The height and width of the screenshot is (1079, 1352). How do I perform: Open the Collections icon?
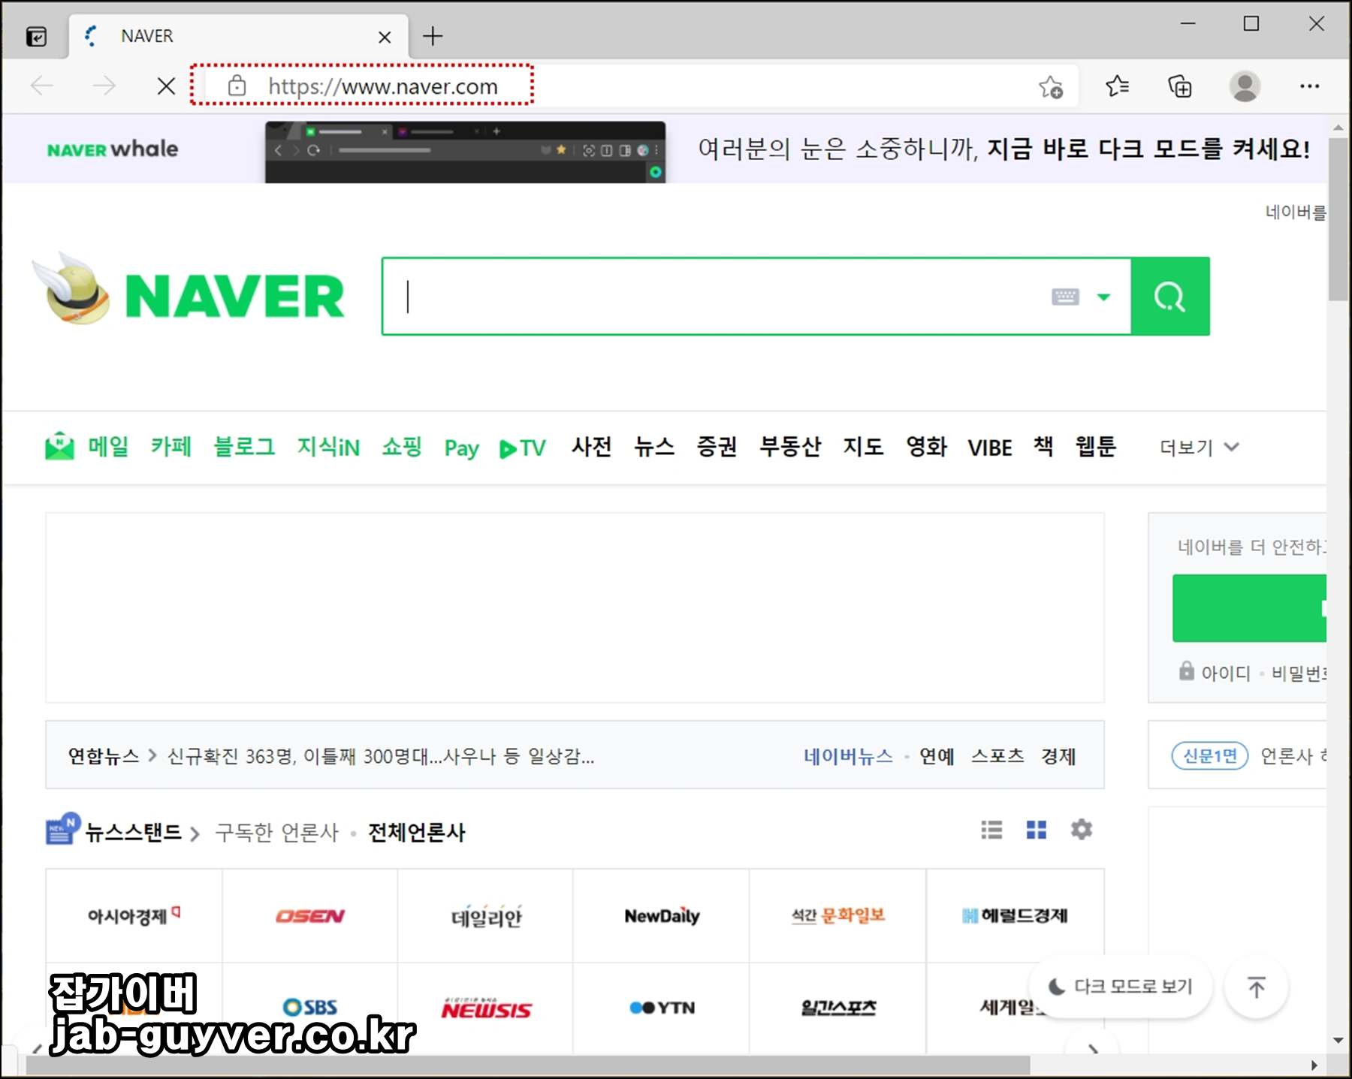click(x=1180, y=86)
